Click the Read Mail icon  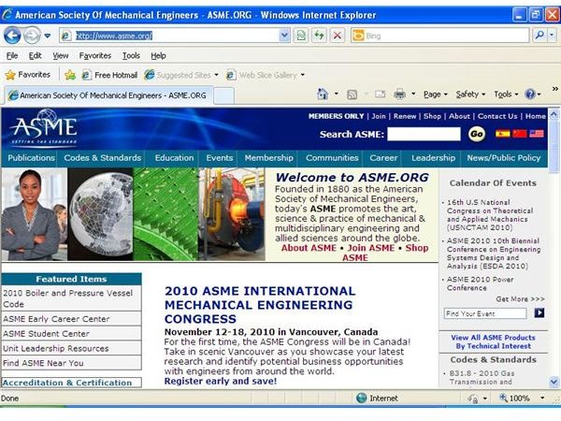coord(380,94)
